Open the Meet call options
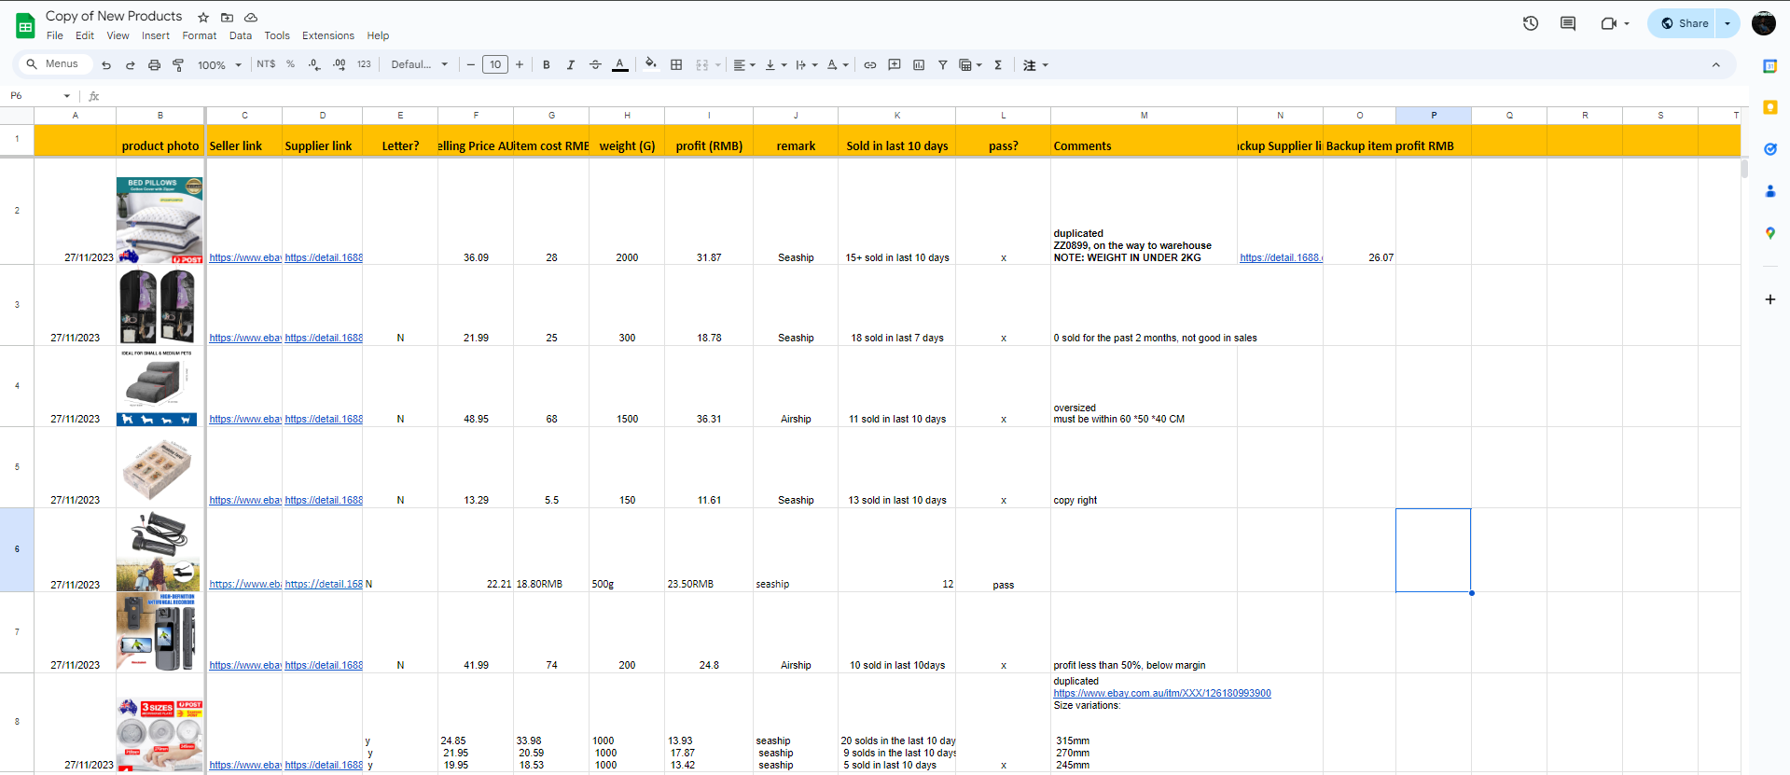Screen dimensions: 1790x775 [x=1615, y=23]
